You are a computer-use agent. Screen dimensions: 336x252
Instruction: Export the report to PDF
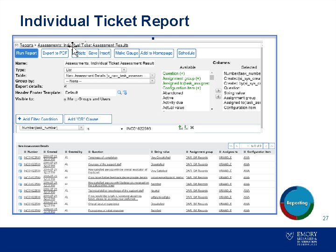pos(55,53)
